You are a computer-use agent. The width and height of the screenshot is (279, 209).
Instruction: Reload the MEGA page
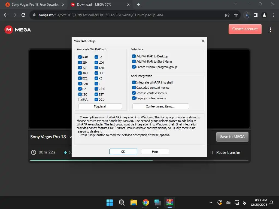coord(23,15)
